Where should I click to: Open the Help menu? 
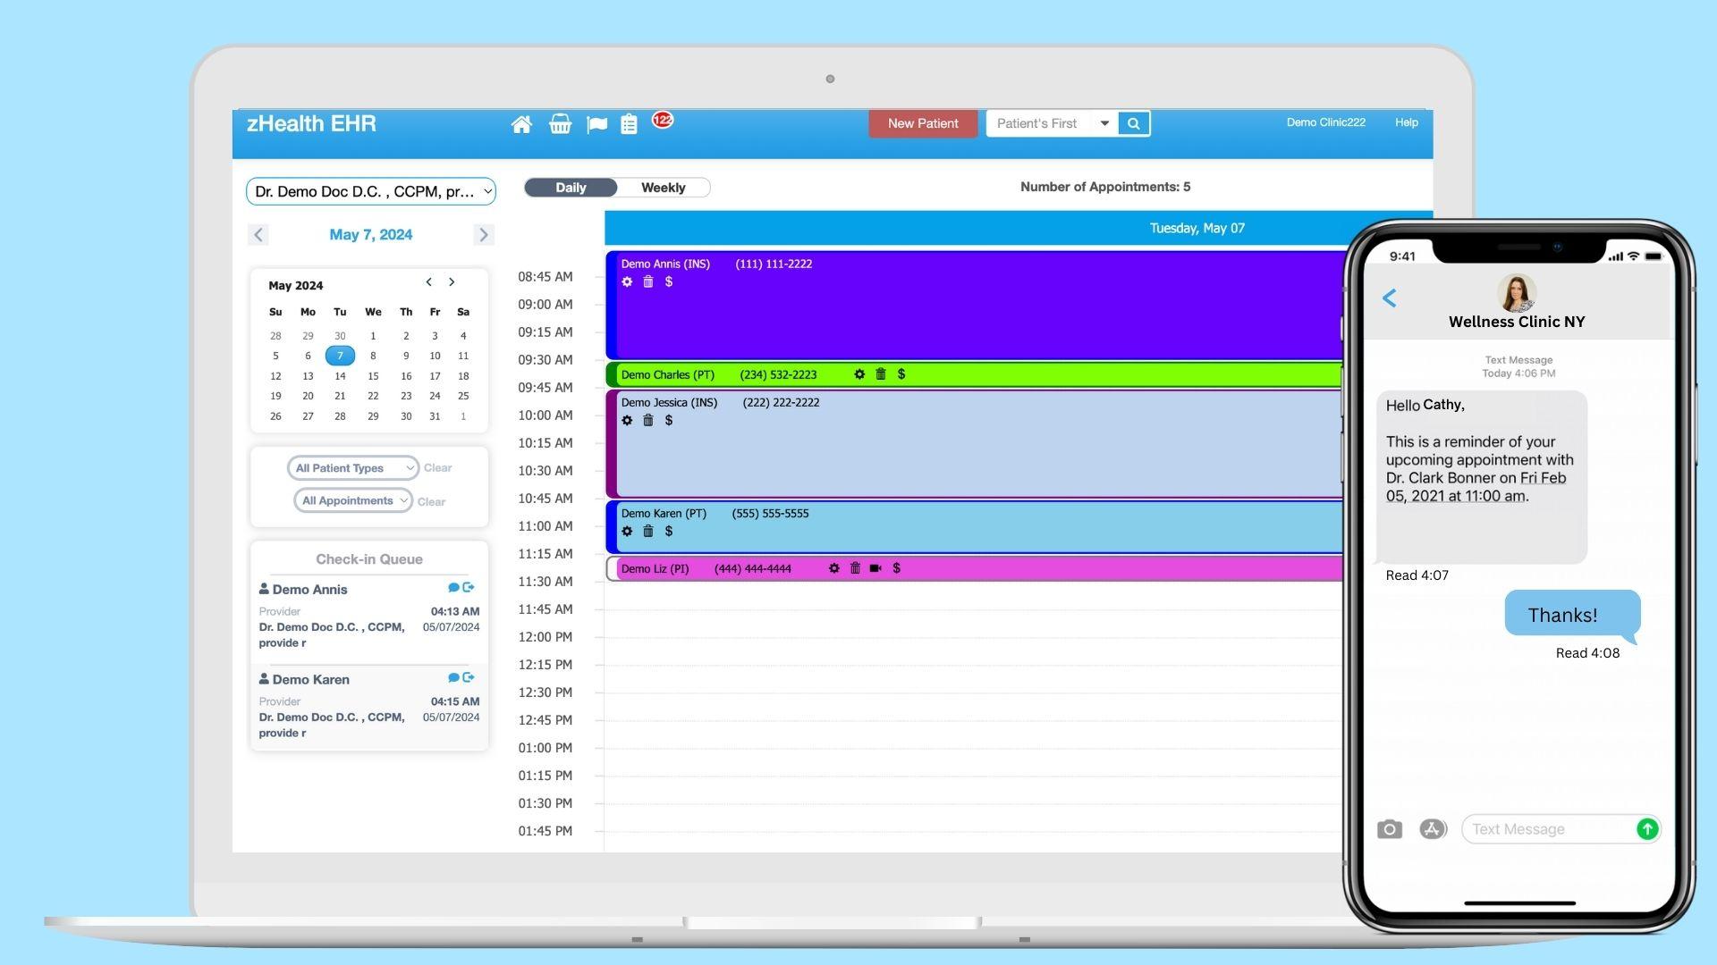[1406, 122]
